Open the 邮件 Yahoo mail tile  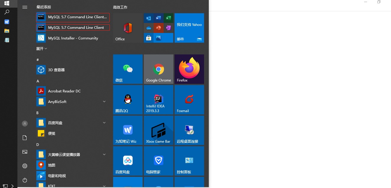coord(189,28)
